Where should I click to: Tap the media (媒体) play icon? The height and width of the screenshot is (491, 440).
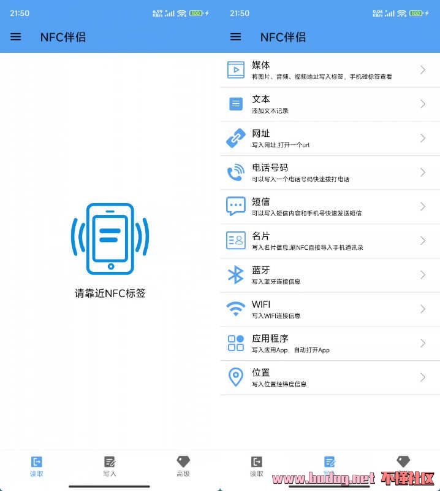(x=236, y=69)
